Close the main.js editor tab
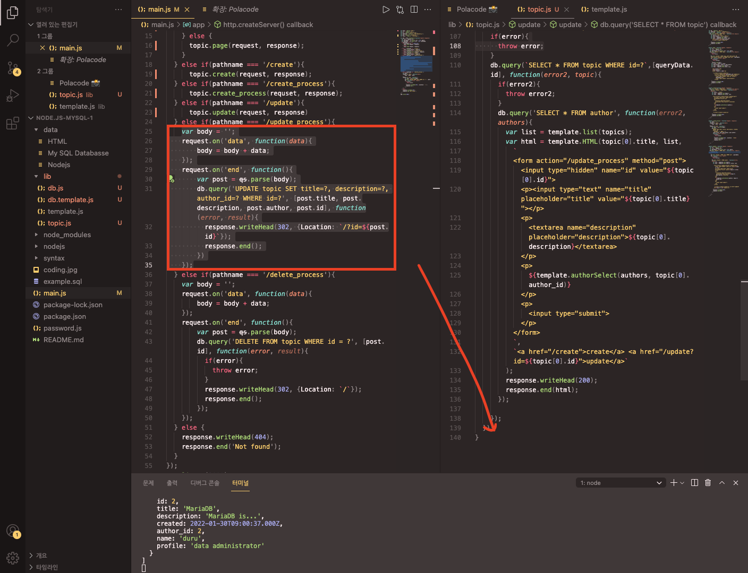748x573 pixels. (x=187, y=10)
